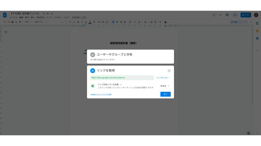Click the clear formatting icon
The height and width of the screenshot is (146, 261).
[160, 22]
